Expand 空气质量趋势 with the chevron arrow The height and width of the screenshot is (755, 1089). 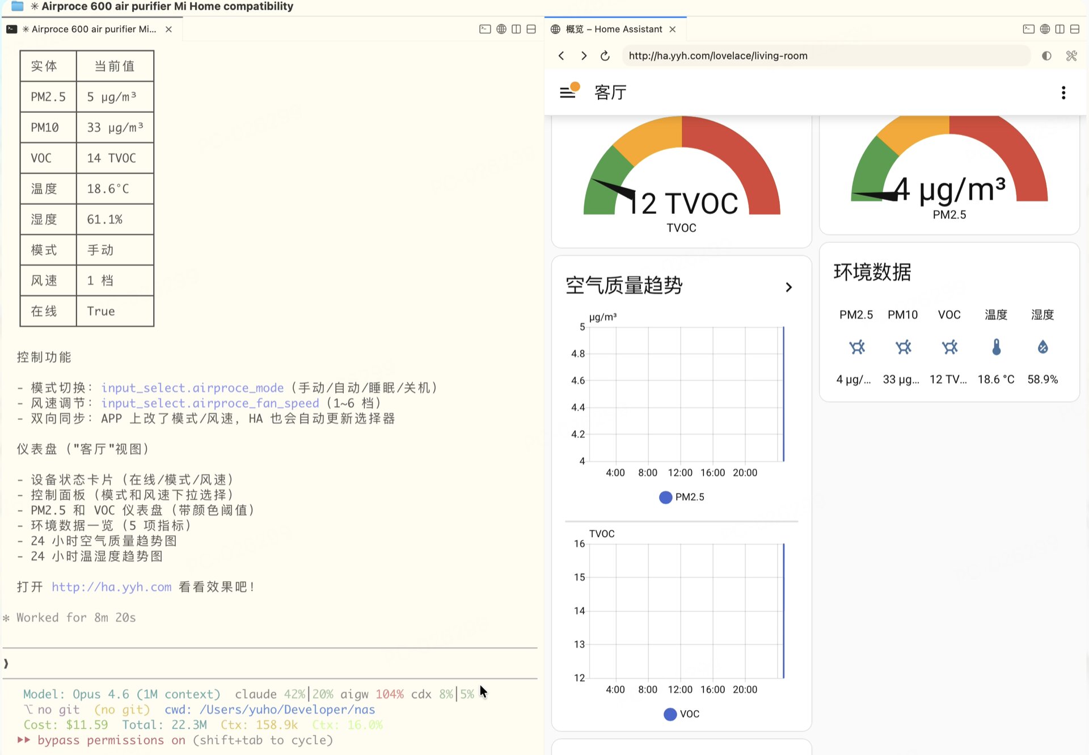(788, 287)
